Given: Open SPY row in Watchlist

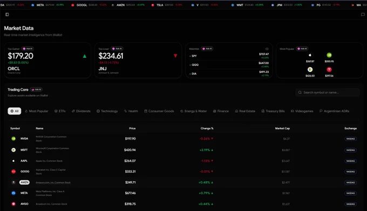Looking at the screenshot, I should (x=229, y=56).
